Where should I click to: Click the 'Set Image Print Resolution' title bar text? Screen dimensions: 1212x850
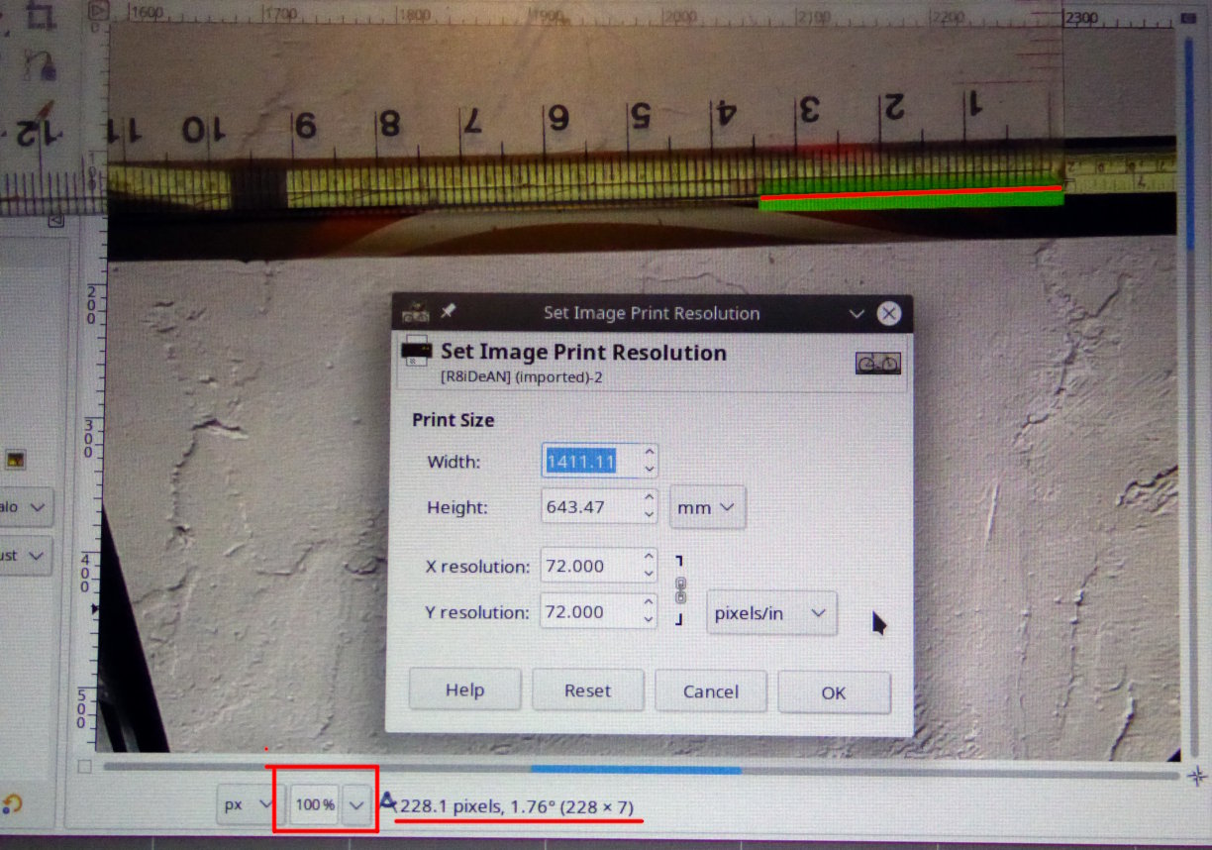coord(652,313)
